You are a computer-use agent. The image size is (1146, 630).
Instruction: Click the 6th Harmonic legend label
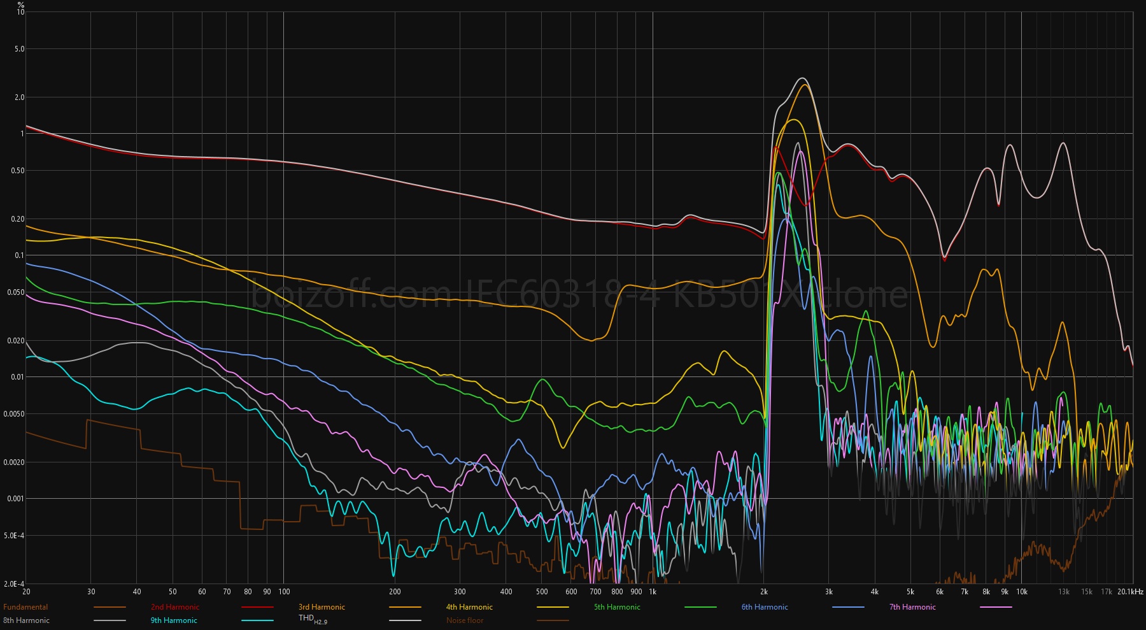765,607
